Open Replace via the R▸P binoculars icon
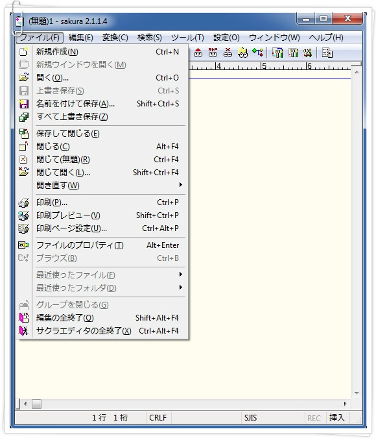This screenshot has width=376, height=440. [213, 53]
